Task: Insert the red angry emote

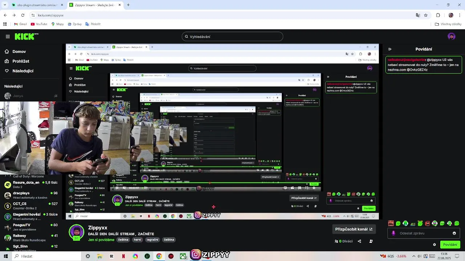Action: (x=428, y=223)
